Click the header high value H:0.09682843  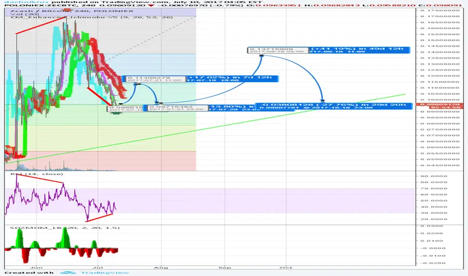tap(333, 6)
